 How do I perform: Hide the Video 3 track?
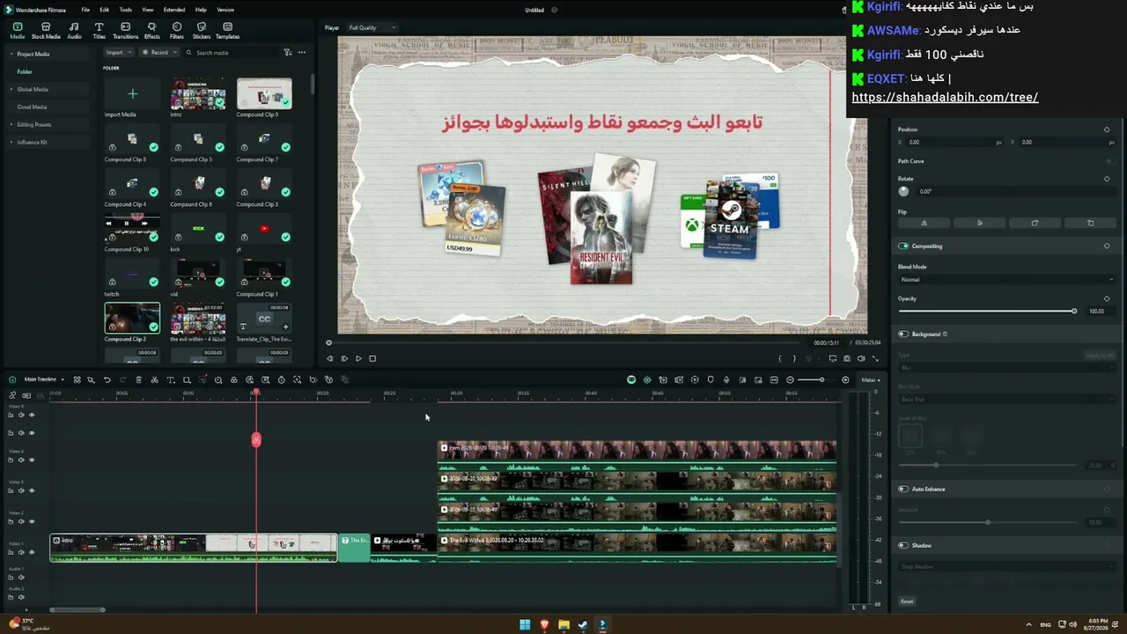point(32,490)
